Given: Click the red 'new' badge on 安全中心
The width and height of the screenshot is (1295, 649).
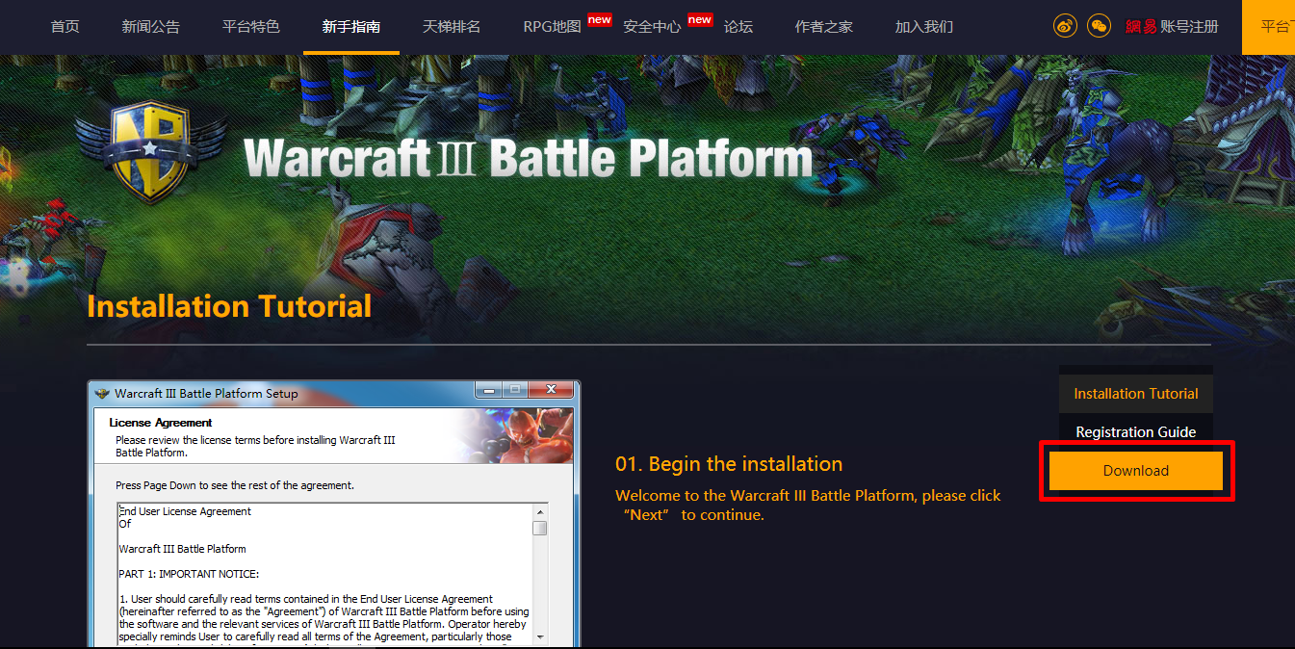Looking at the screenshot, I should point(699,19).
